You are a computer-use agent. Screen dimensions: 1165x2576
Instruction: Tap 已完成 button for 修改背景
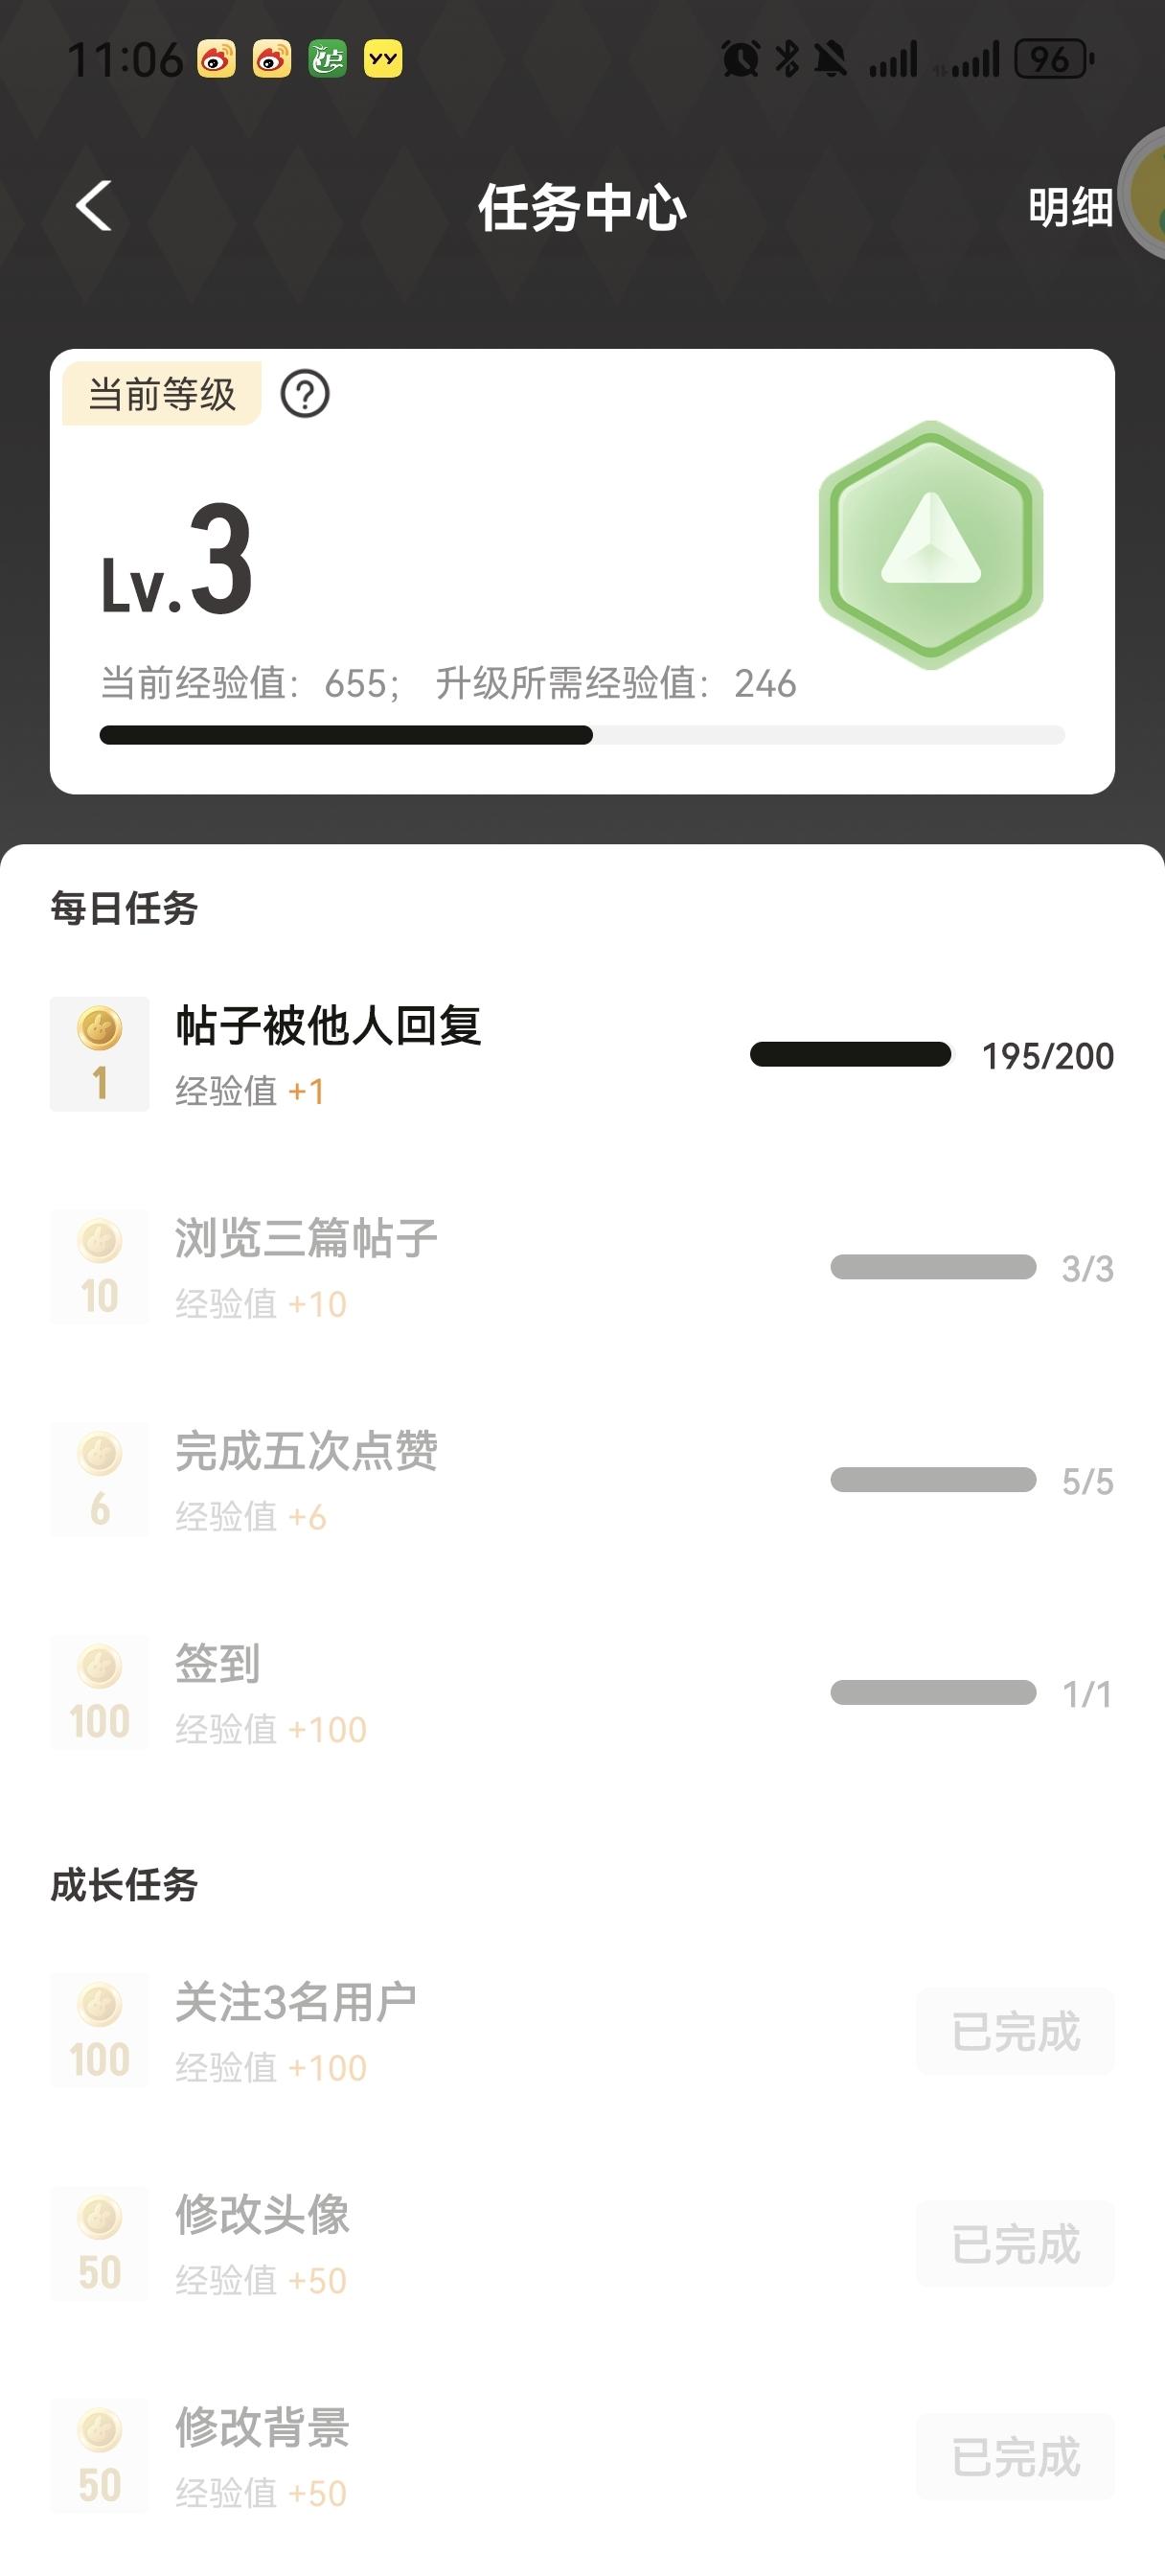1015,2458
